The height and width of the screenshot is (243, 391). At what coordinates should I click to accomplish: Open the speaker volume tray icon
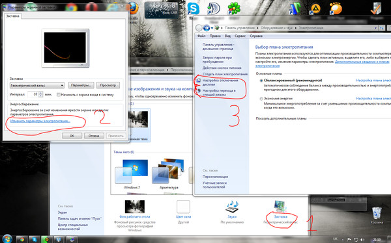(362, 240)
